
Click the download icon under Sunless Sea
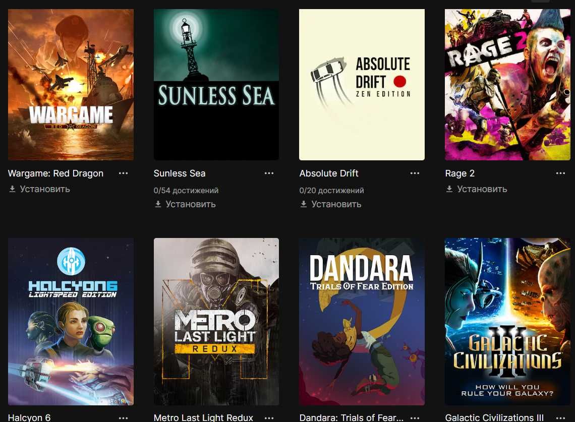[x=158, y=204]
